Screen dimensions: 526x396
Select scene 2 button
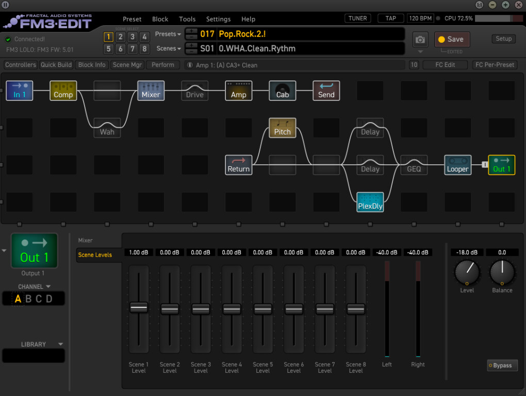pyautogui.click(x=121, y=37)
